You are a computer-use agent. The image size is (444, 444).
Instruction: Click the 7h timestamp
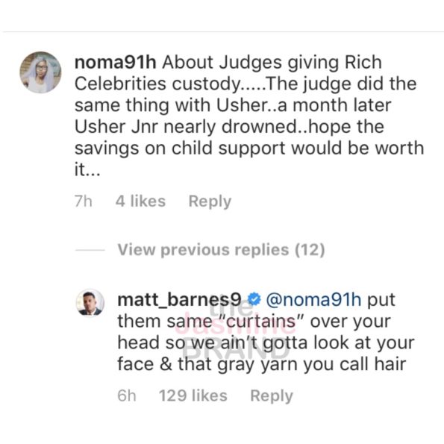point(84,201)
